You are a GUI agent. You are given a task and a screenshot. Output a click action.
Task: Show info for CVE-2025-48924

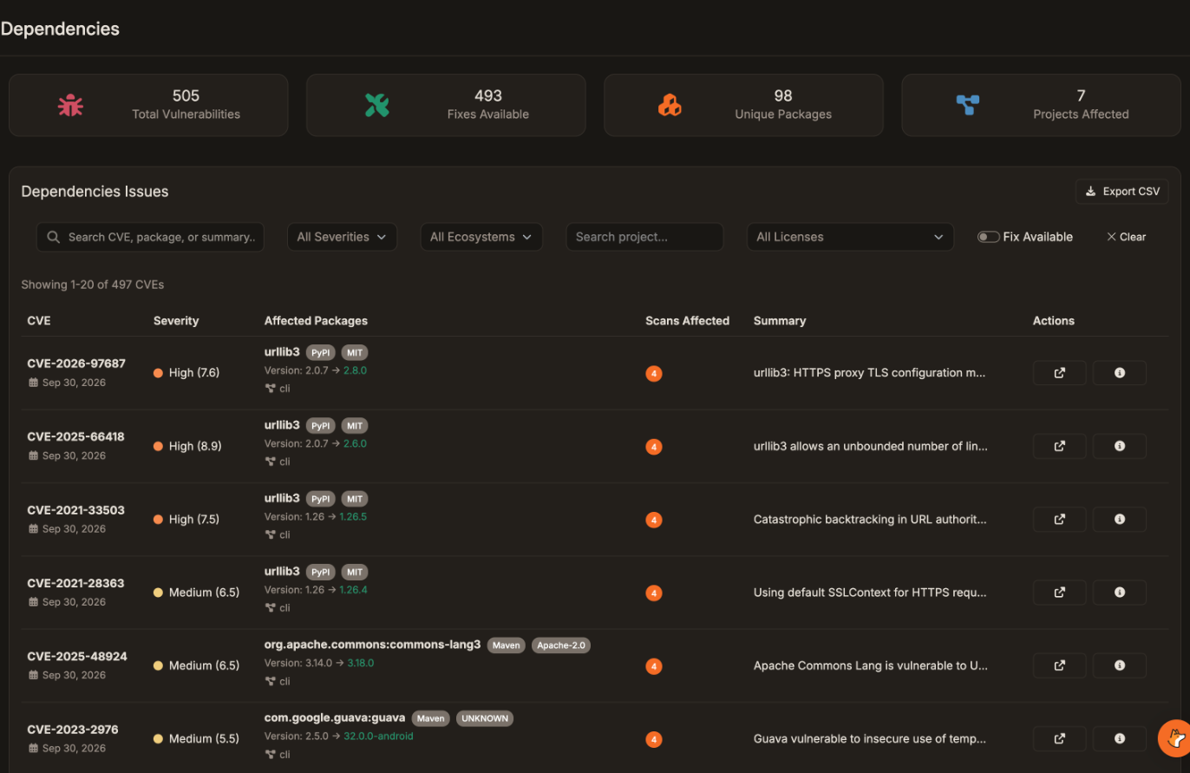(x=1119, y=665)
